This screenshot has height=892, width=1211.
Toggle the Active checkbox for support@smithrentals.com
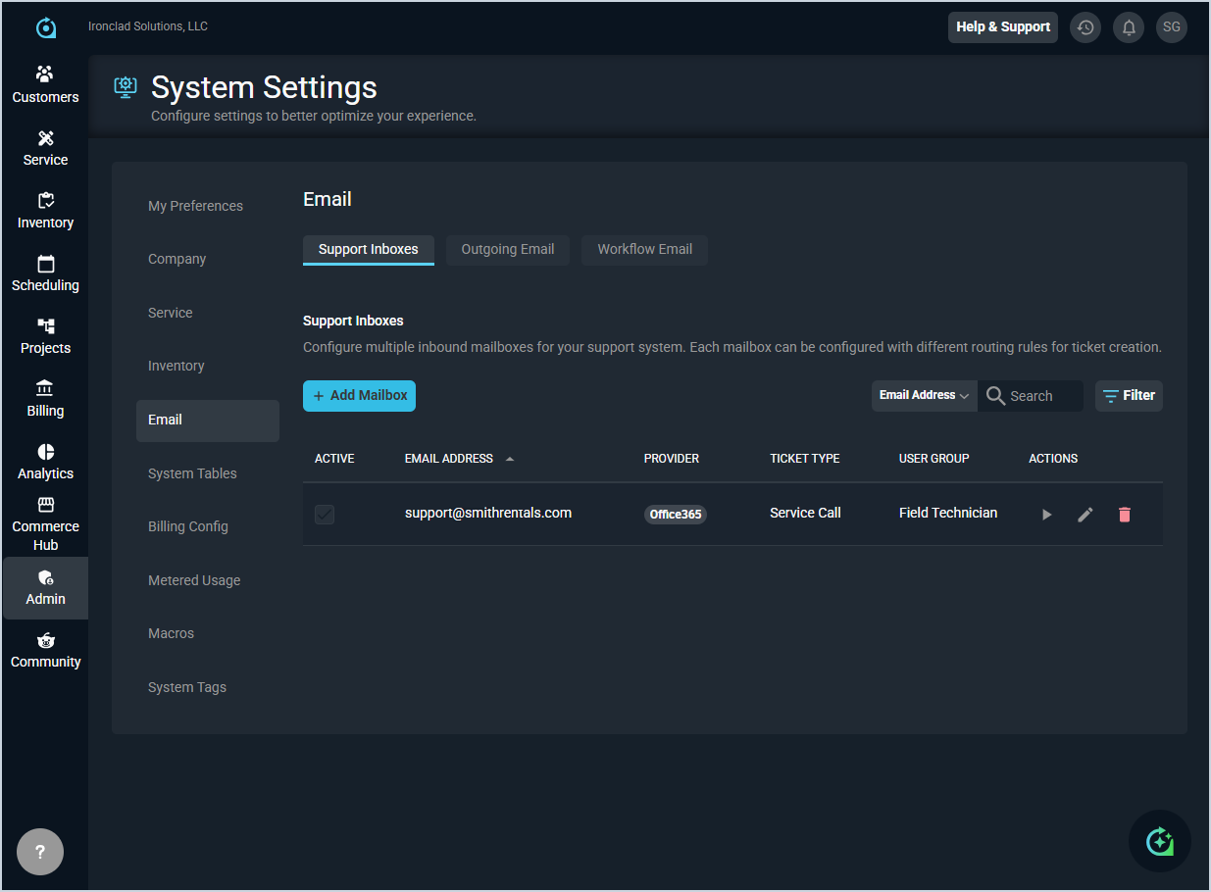click(325, 515)
